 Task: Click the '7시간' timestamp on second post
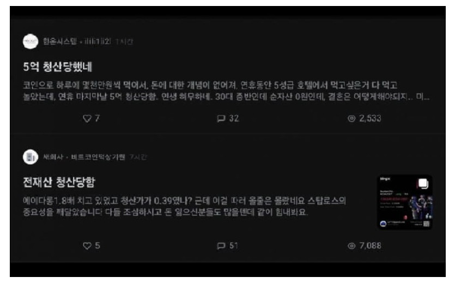tap(138, 156)
